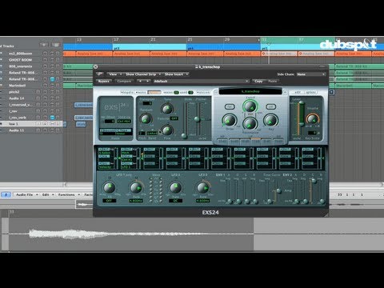384x288 pixels.
Task: Open the #default preset dropdown
Action: 201,81
